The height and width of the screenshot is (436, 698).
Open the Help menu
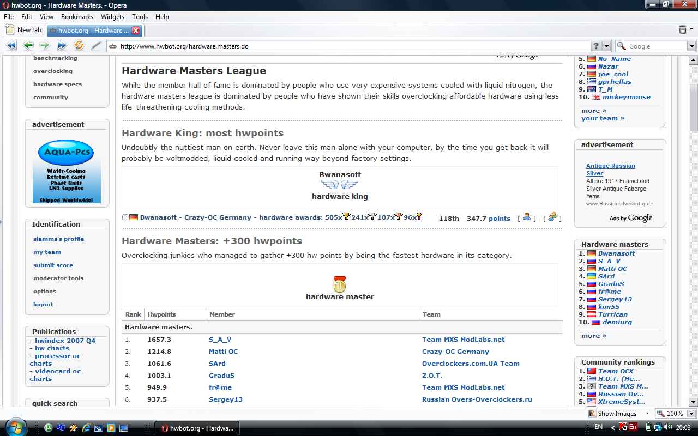[x=162, y=17]
